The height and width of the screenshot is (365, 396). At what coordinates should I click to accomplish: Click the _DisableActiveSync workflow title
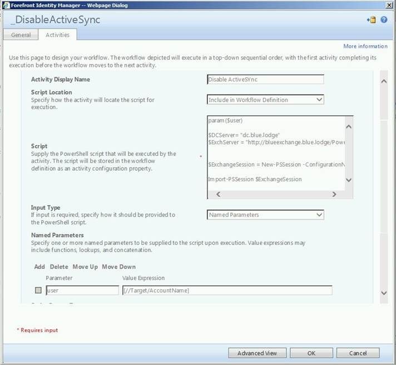55,19
